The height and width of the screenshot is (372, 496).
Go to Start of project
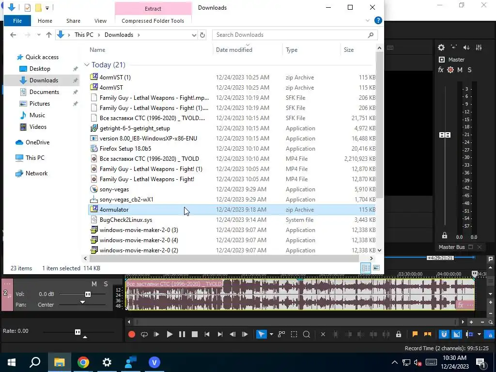pos(207,334)
